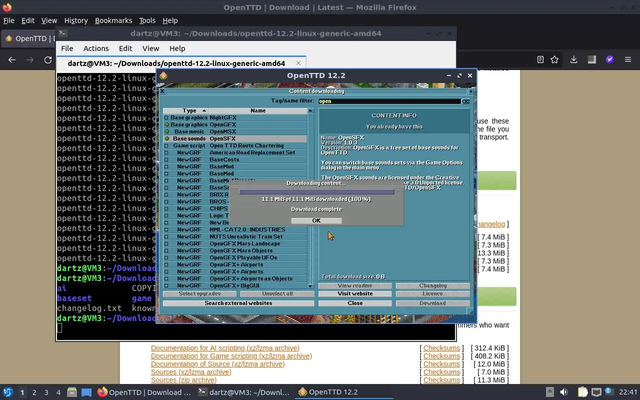Click the purple extension icon in Firefox toolbar

[x=610, y=59]
